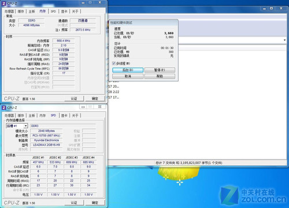Screen dimensions: 289x208
Task: Open the 关于 tab in the top CPU-Z window
Action: pos(75,12)
